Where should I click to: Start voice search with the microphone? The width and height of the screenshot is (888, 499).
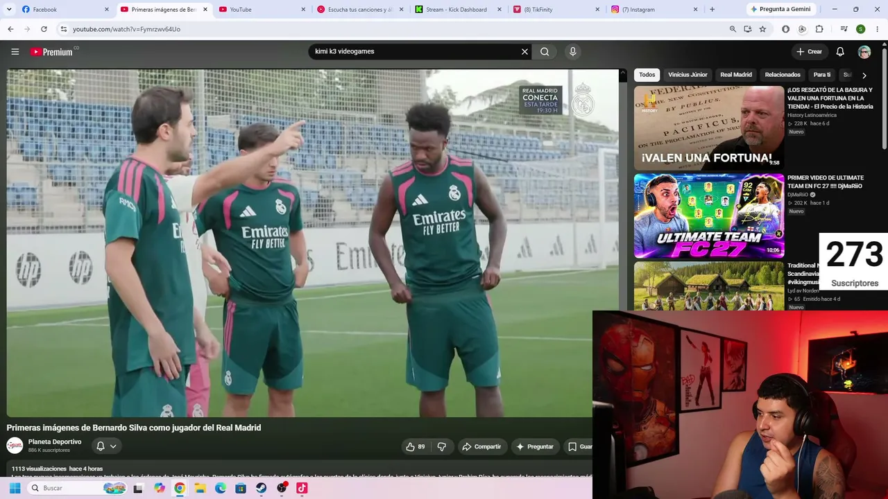[x=572, y=51]
